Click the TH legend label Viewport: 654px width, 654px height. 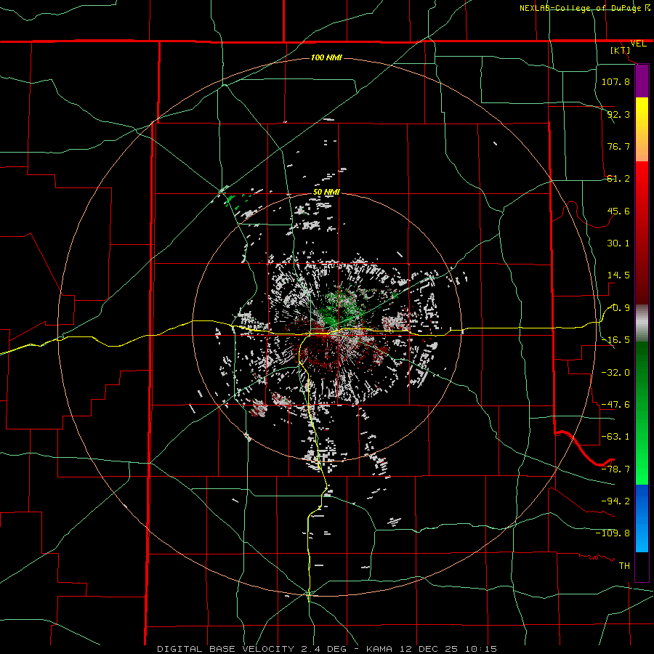click(624, 565)
